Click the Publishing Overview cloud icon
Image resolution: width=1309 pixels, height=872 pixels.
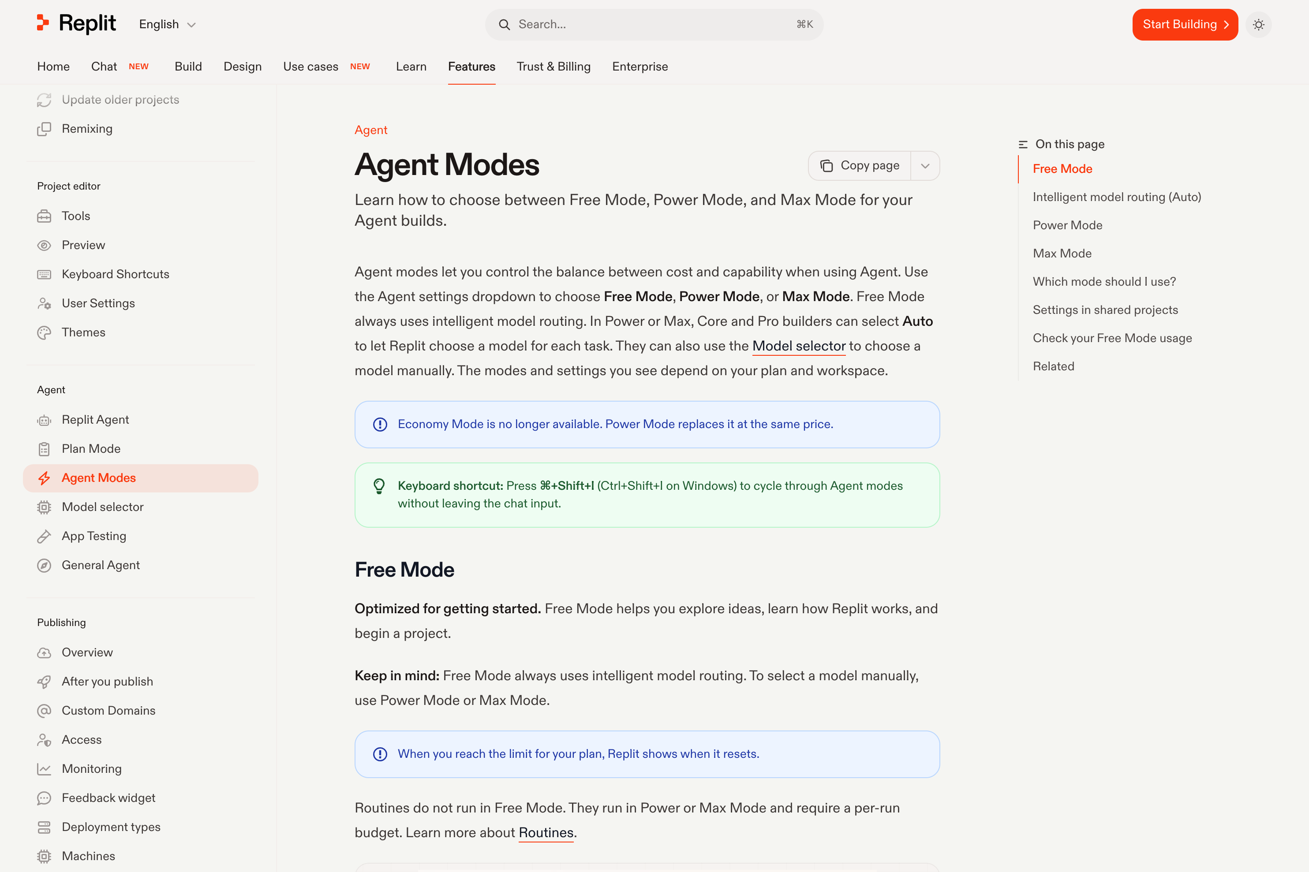[x=44, y=653]
